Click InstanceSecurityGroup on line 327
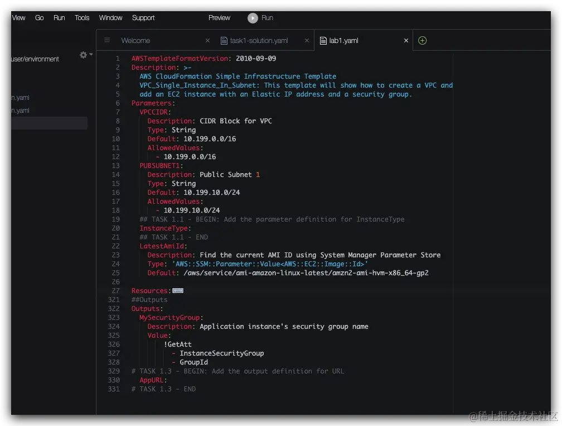 [x=221, y=353]
